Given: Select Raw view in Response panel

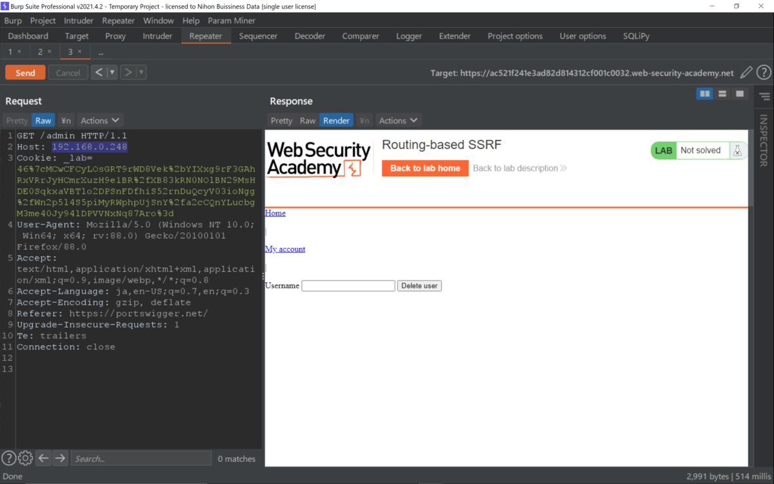Looking at the screenshot, I should [308, 121].
